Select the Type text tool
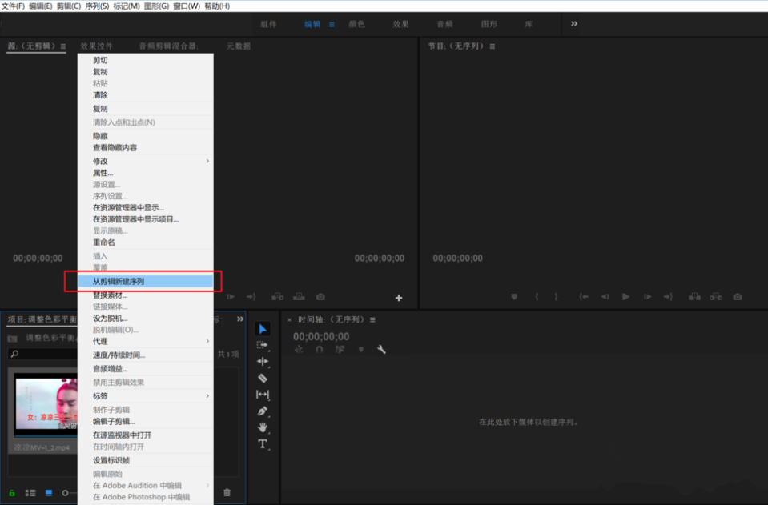The width and height of the screenshot is (768, 505). (x=263, y=444)
